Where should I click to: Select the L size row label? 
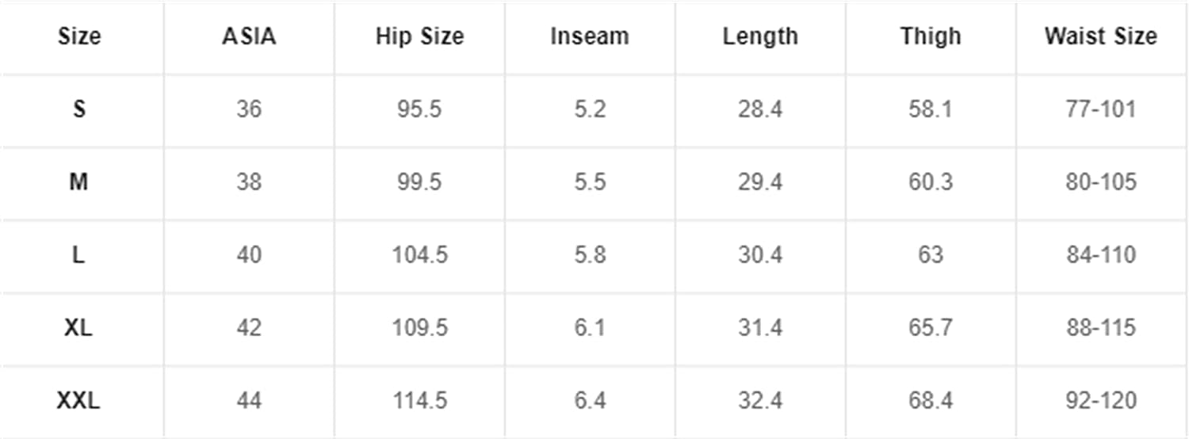(x=79, y=255)
